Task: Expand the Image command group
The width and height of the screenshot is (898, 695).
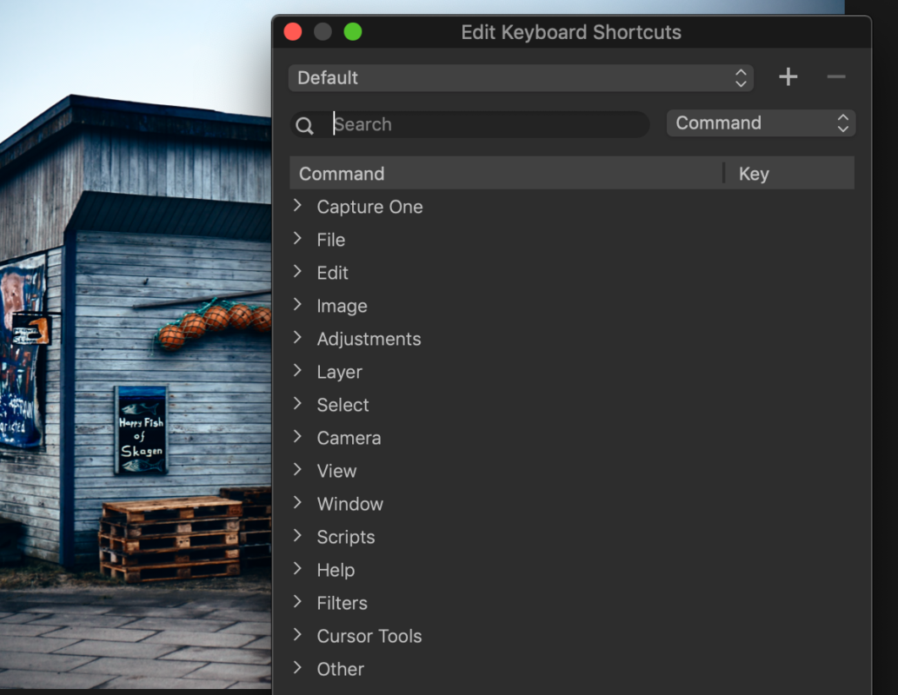Action: (x=297, y=306)
